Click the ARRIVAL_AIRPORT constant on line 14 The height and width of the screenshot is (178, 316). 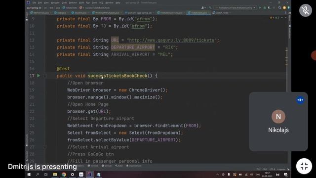coord(130,54)
